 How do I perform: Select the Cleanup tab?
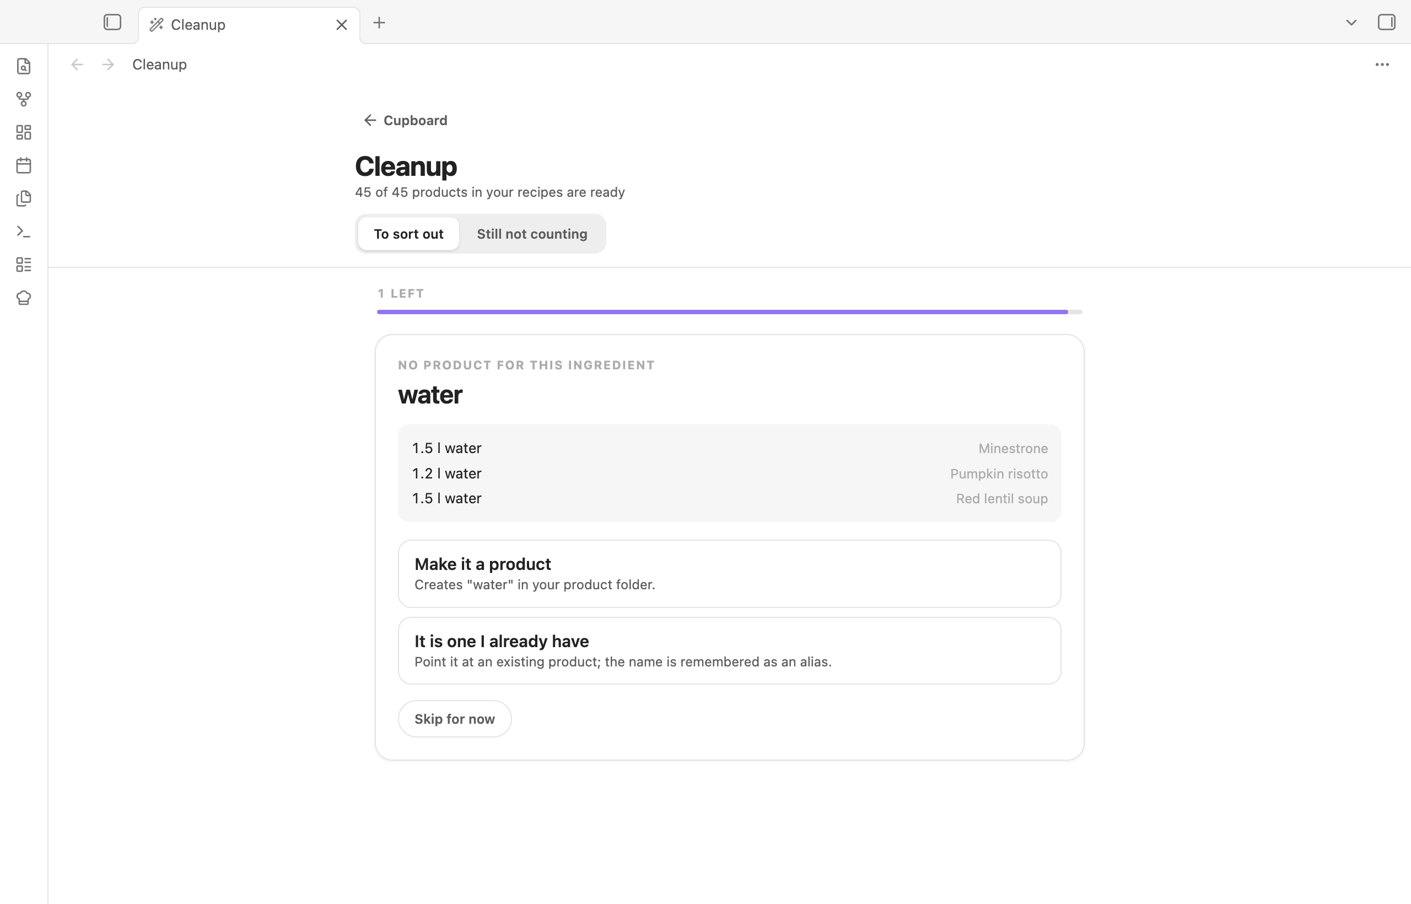pos(249,25)
